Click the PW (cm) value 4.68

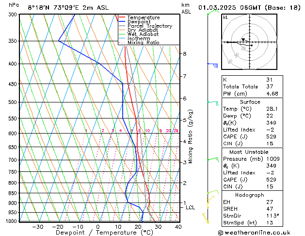[x=272, y=94]
